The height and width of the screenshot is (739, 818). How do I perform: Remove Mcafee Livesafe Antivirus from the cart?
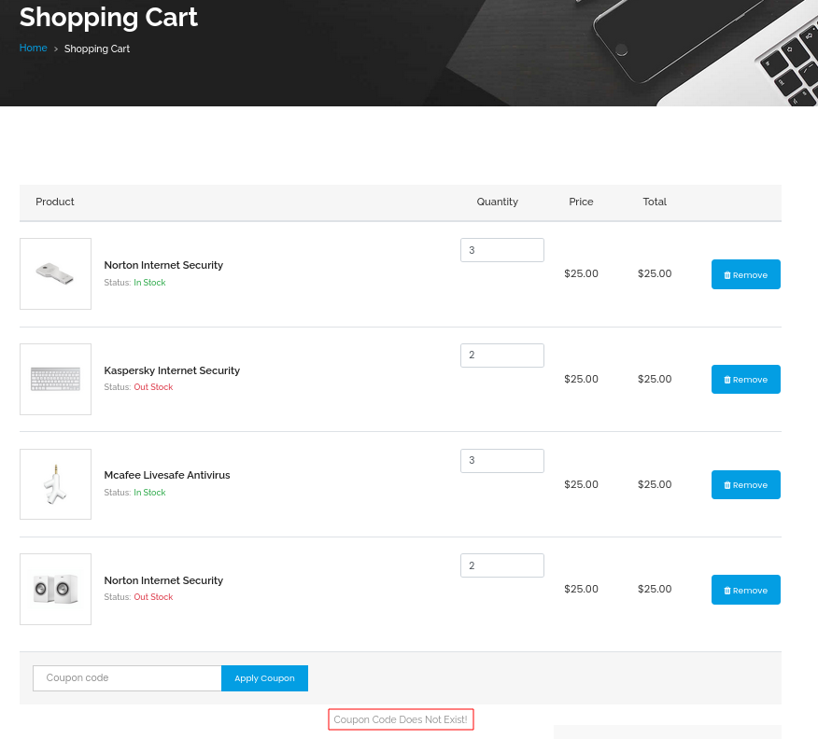(x=745, y=484)
